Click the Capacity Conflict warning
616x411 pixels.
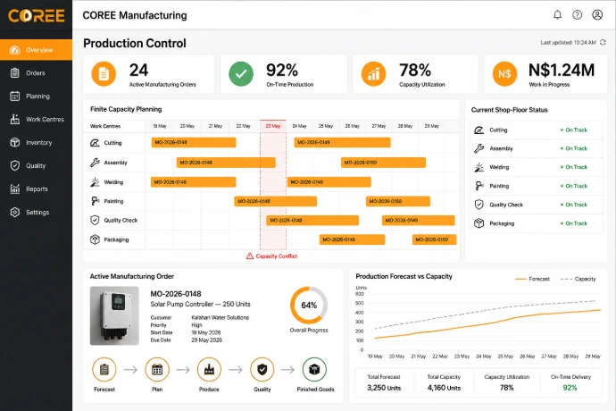pos(272,256)
